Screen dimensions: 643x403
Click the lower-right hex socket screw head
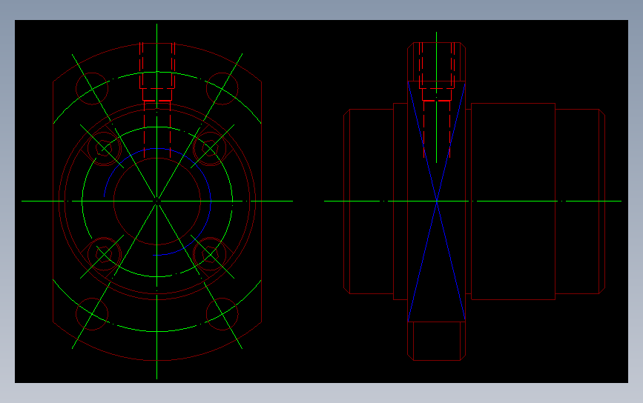pyautogui.click(x=210, y=254)
